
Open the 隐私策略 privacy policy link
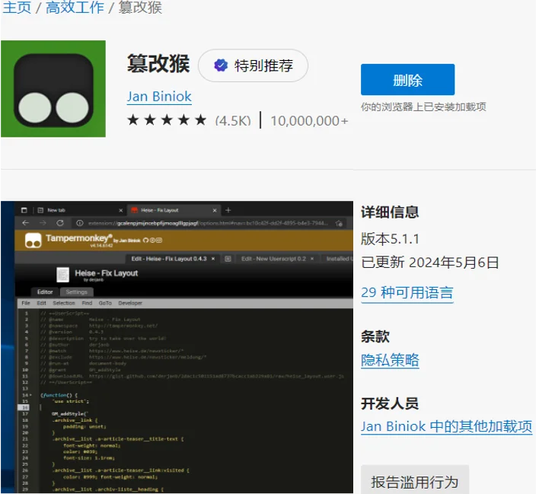point(390,360)
